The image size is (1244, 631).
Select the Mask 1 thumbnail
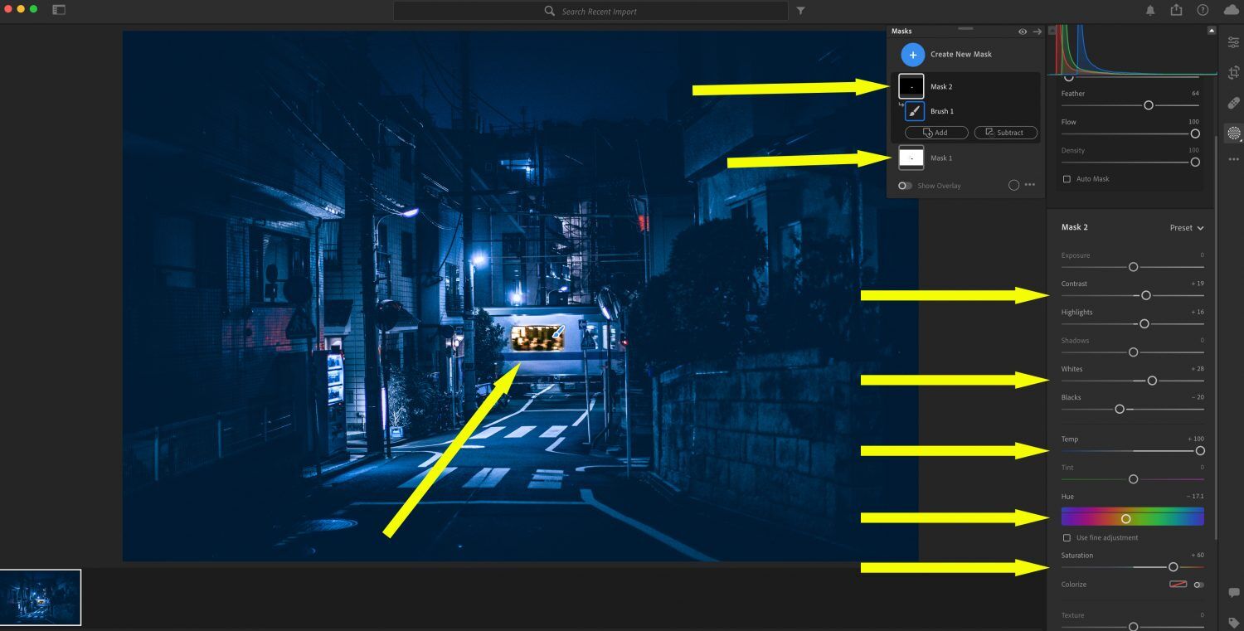[911, 158]
